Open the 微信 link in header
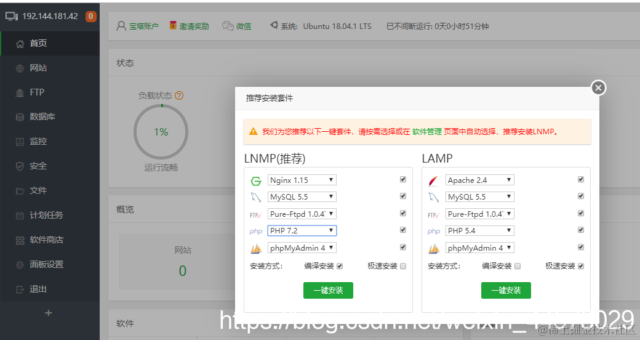 tap(244, 26)
